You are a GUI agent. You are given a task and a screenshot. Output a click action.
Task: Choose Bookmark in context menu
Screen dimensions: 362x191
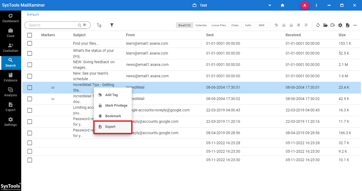tap(113, 116)
